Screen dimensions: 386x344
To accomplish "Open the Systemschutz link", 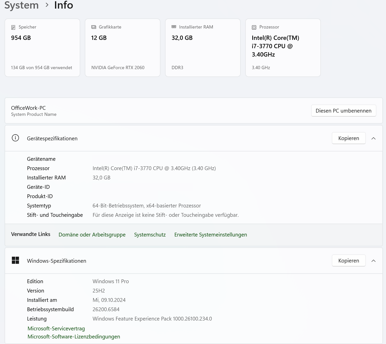I will coord(150,235).
